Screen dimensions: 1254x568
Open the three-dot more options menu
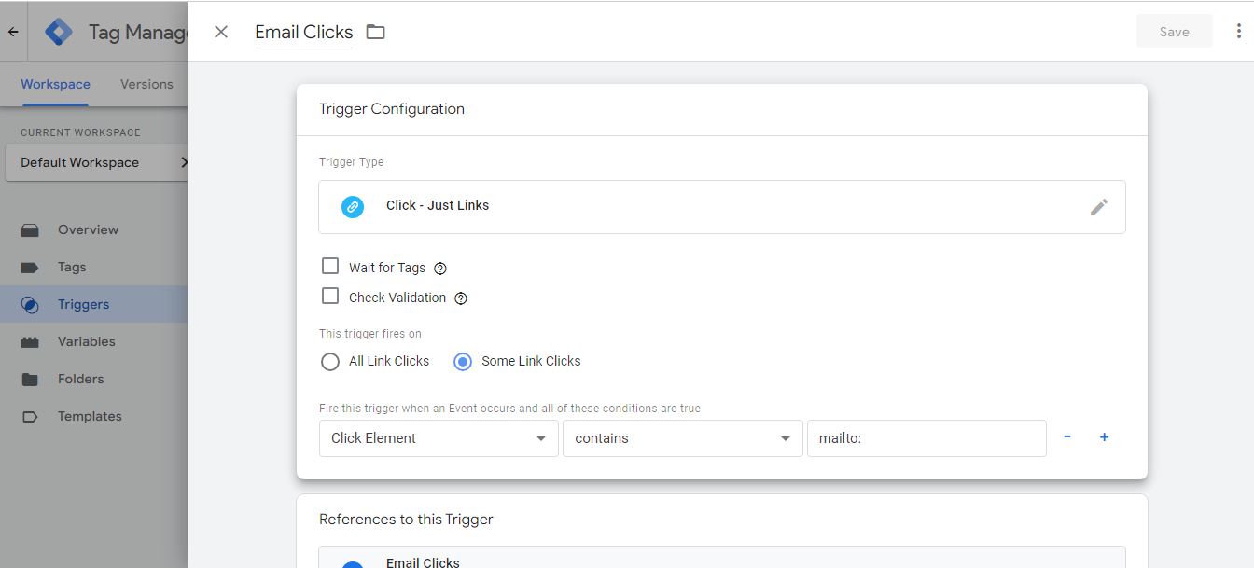tap(1238, 32)
